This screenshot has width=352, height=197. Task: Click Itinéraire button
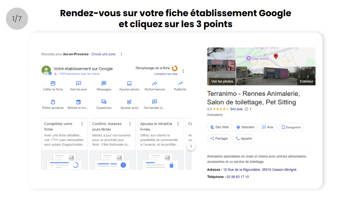tap(245, 127)
